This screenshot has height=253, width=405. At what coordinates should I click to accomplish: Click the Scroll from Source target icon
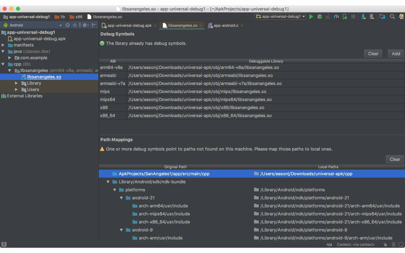68,25
